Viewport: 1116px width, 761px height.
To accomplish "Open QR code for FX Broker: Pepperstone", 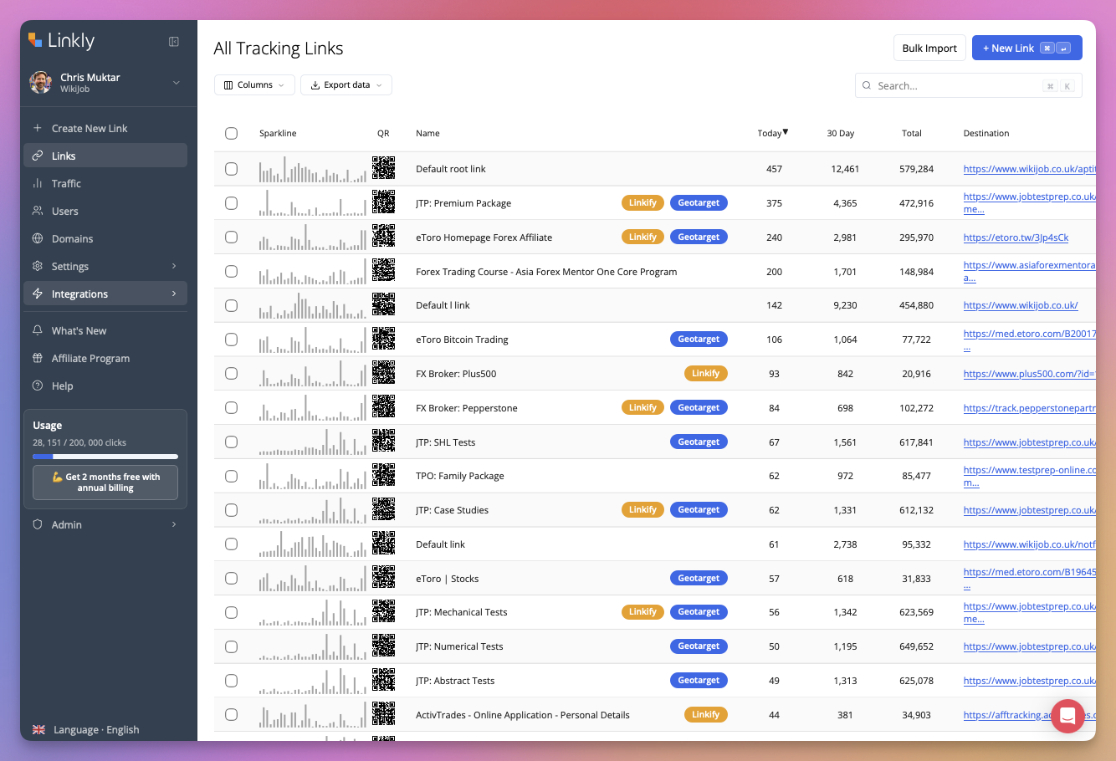I will [383, 407].
